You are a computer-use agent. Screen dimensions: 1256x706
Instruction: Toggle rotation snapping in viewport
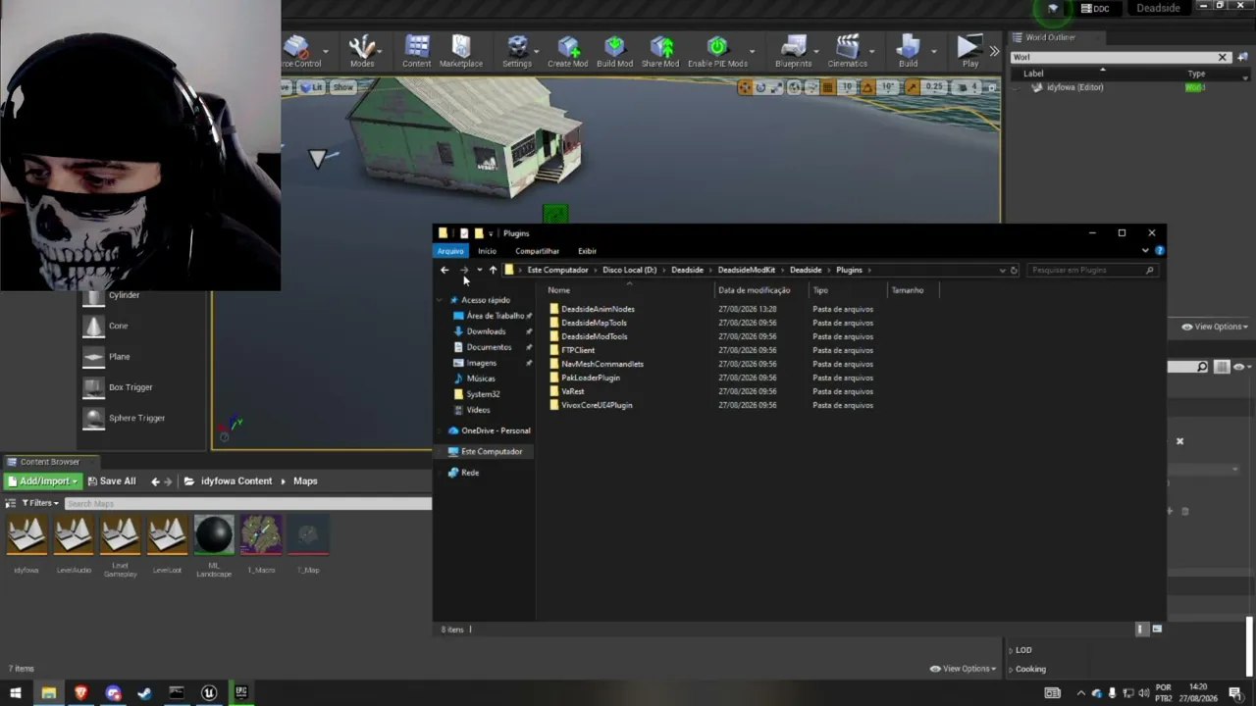[x=869, y=87]
